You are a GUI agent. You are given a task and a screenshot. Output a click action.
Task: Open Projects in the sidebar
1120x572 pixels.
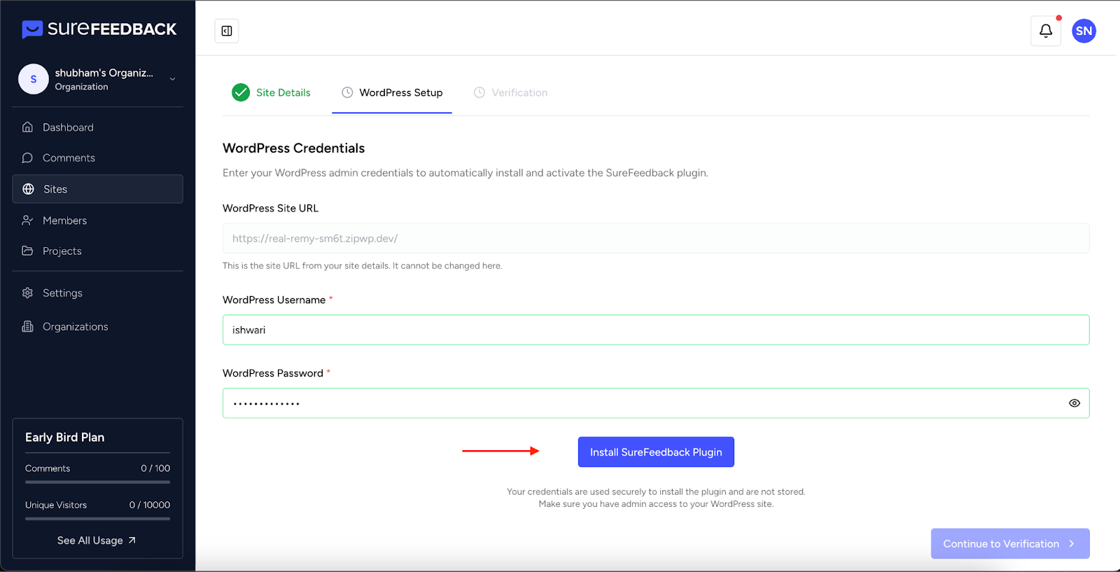click(62, 251)
